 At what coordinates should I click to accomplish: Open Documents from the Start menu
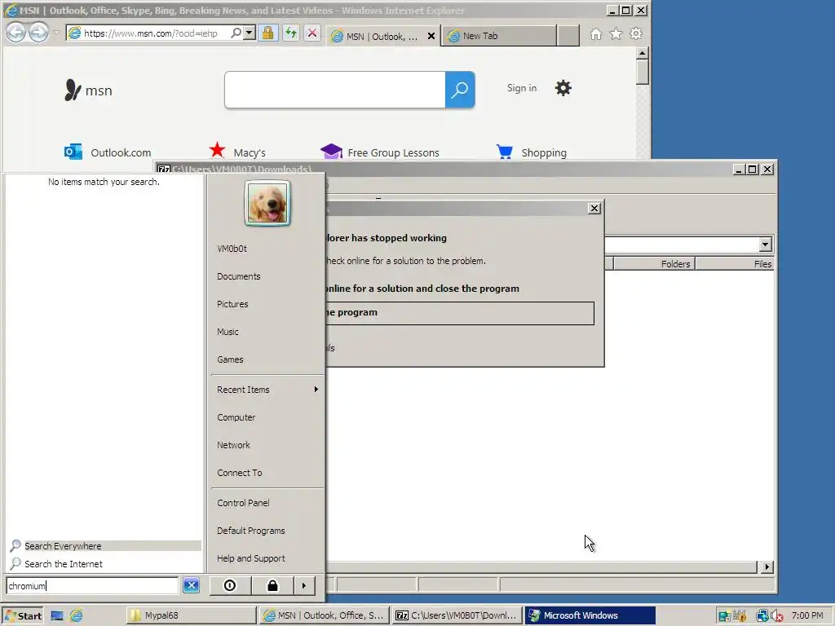tap(239, 276)
